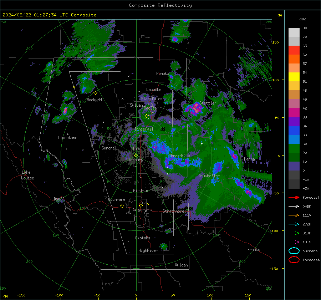
Task: Click the Brooks city label
Action: [x=254, y=250]
